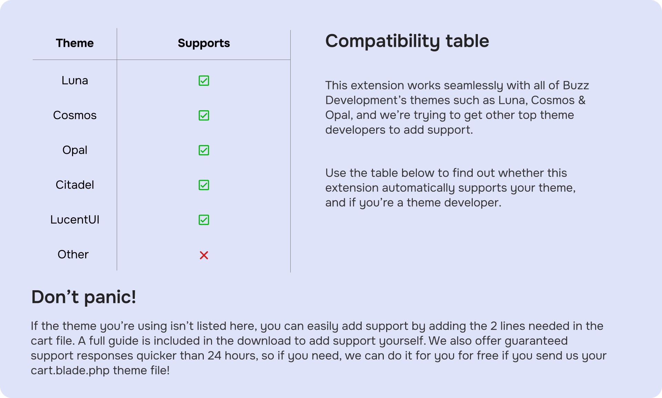Click the Cosmos support checkmark
The image size is (662, 398).
(204, 115)
